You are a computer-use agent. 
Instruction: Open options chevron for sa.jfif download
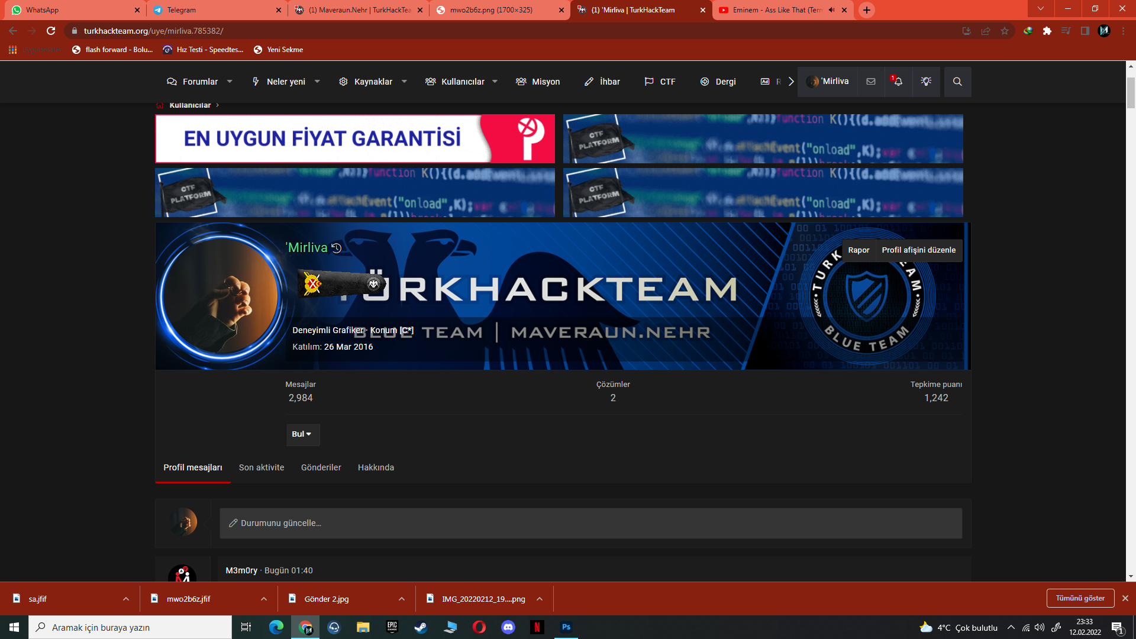tap(126, 599)
